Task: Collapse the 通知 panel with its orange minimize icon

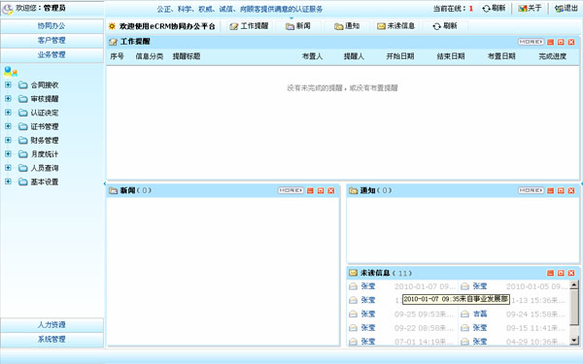Action: point(550,190)
